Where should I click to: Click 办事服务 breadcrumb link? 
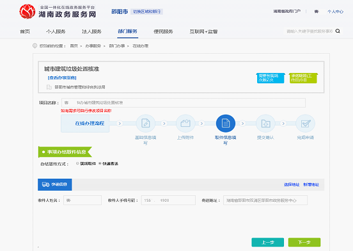[x=93, y=46]
